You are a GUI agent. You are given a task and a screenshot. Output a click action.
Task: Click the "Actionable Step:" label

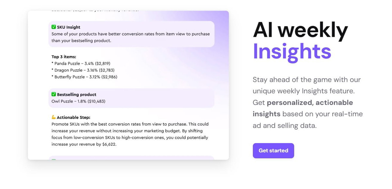[x=73, y=117]
